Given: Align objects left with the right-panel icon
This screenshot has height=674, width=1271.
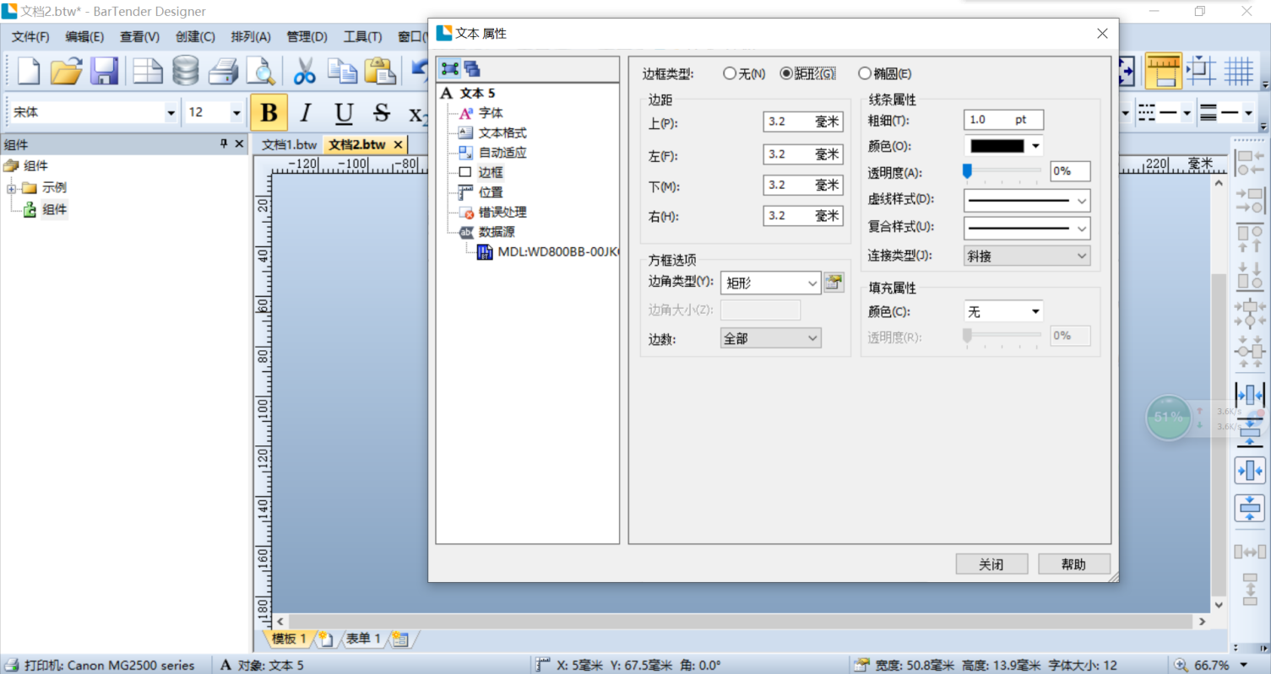Looking at the screenshot, I should 1250,162.
